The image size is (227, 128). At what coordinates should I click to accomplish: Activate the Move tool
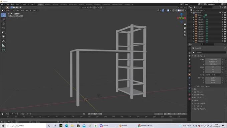coord(3,24)
